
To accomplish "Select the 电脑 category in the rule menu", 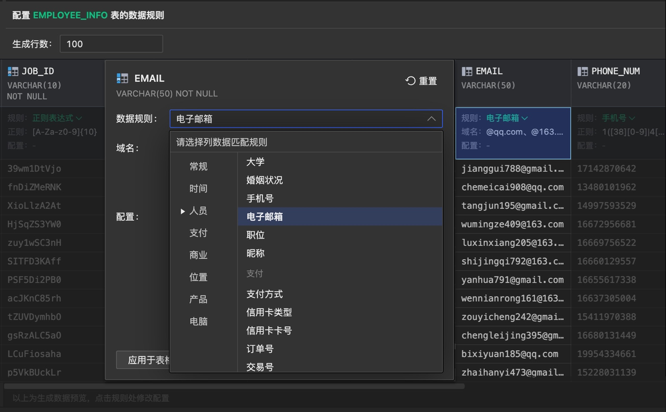I will click(x=198, y=321).
